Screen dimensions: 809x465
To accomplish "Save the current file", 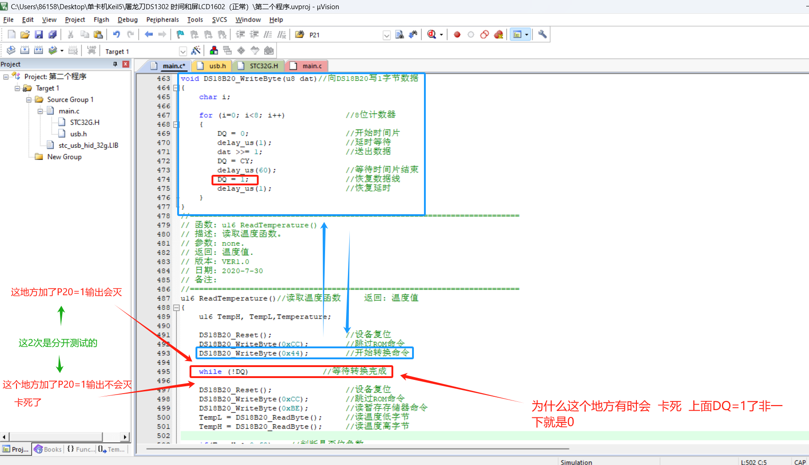I will point(39,34).
